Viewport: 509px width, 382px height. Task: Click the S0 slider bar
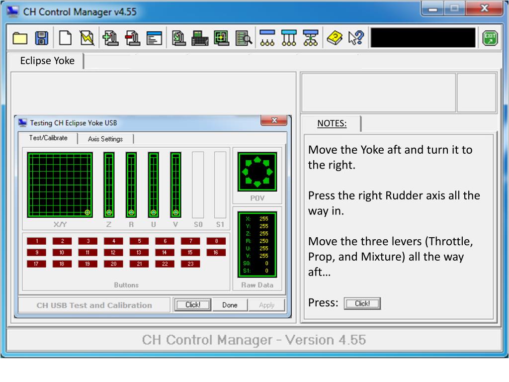(x=198, y=185)
